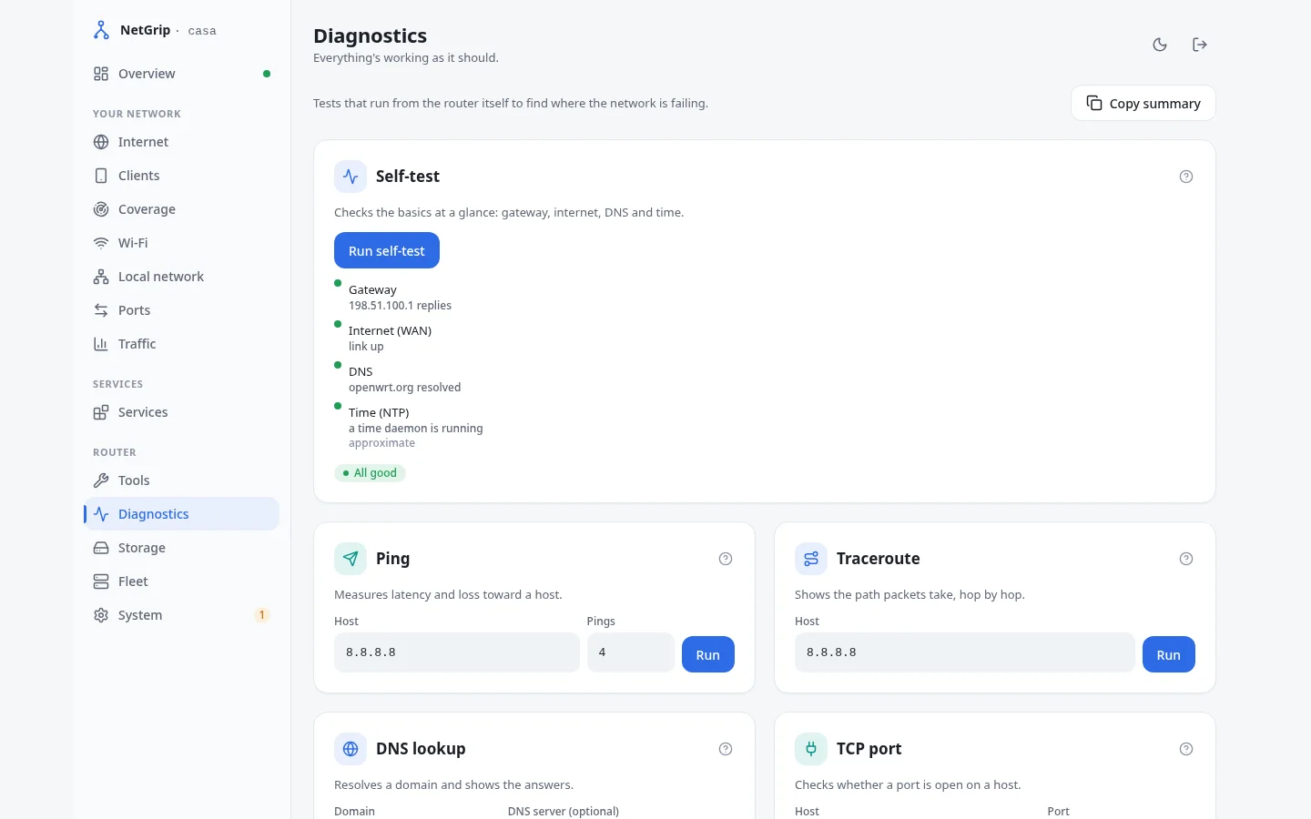Image resolution: width=1311 pixels, height=819 pixels.
Task: Open the Ports page
Action: [182, 310]
